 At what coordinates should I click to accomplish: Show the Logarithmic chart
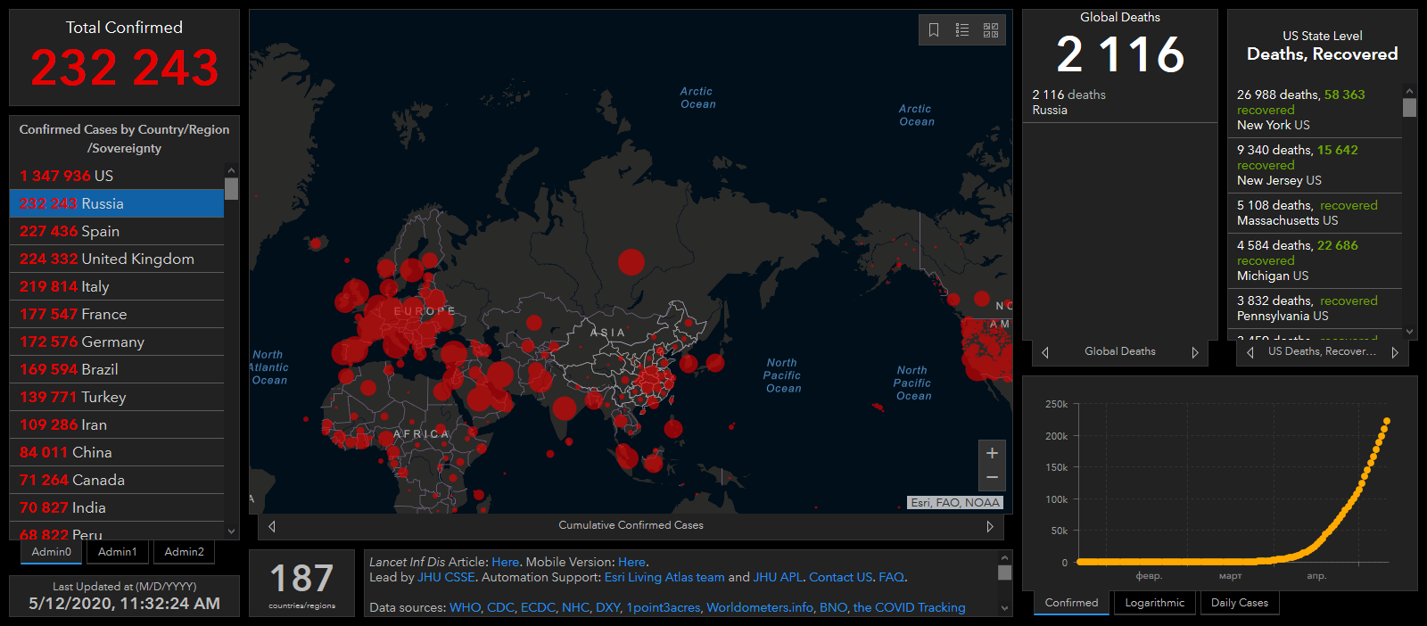point(1154,603)
